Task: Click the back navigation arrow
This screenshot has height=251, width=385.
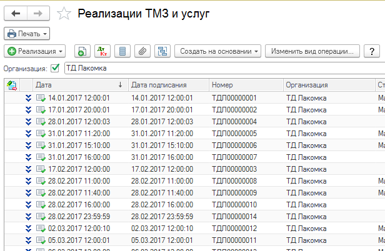Action: (x=16, y=12)
